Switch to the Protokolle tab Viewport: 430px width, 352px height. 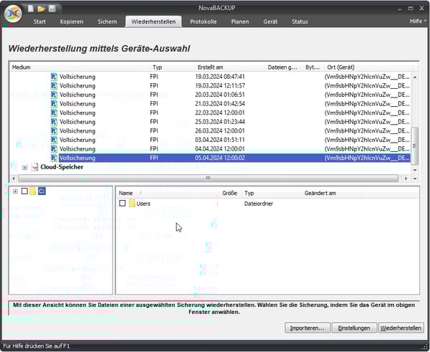[204, 22]
